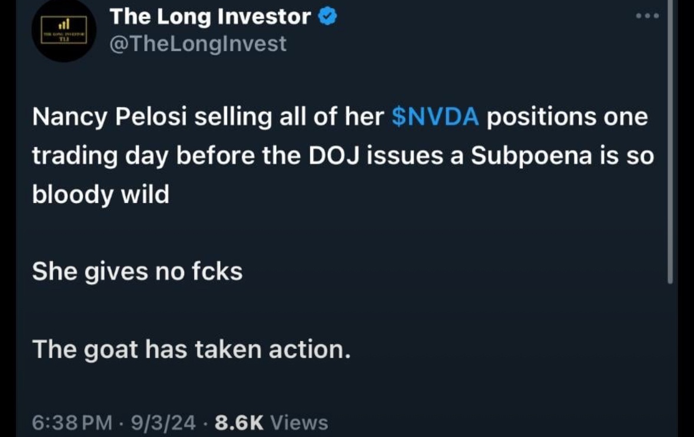Click the line The goat has taken action
The image size is (694, 437).
tap(191, 349)
